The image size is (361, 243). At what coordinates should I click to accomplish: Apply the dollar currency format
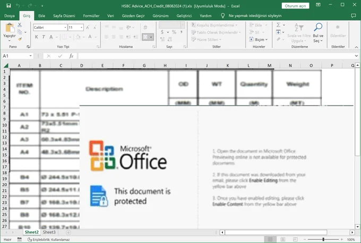162,32
